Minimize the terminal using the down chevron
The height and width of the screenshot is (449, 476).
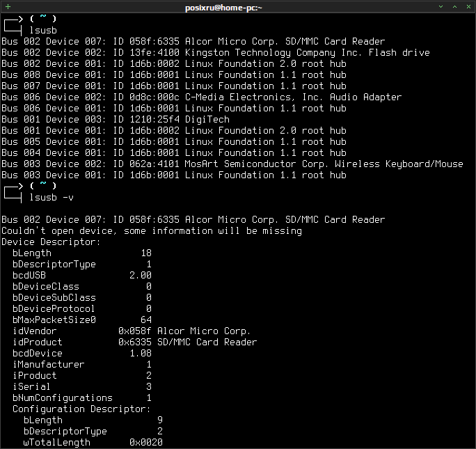coord(441,7)
